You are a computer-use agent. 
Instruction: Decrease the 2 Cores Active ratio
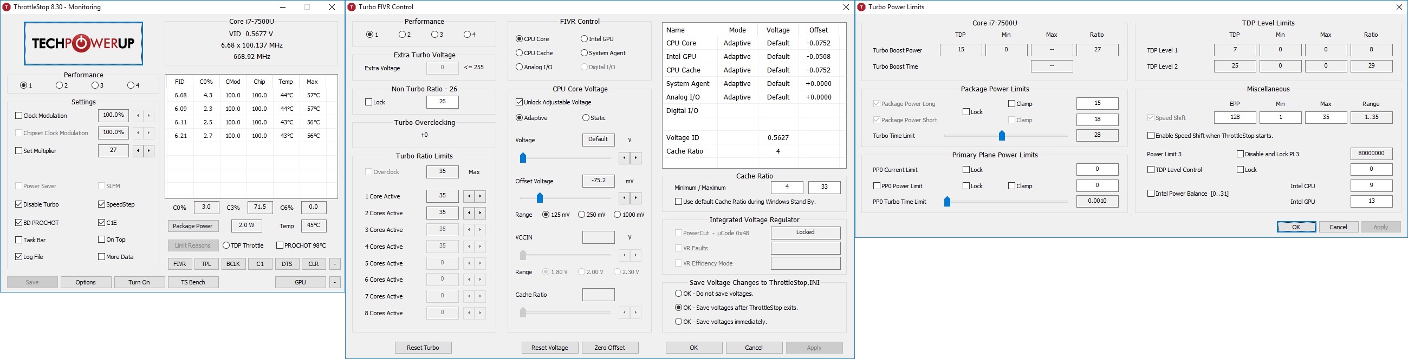click(x=469, y=213)
